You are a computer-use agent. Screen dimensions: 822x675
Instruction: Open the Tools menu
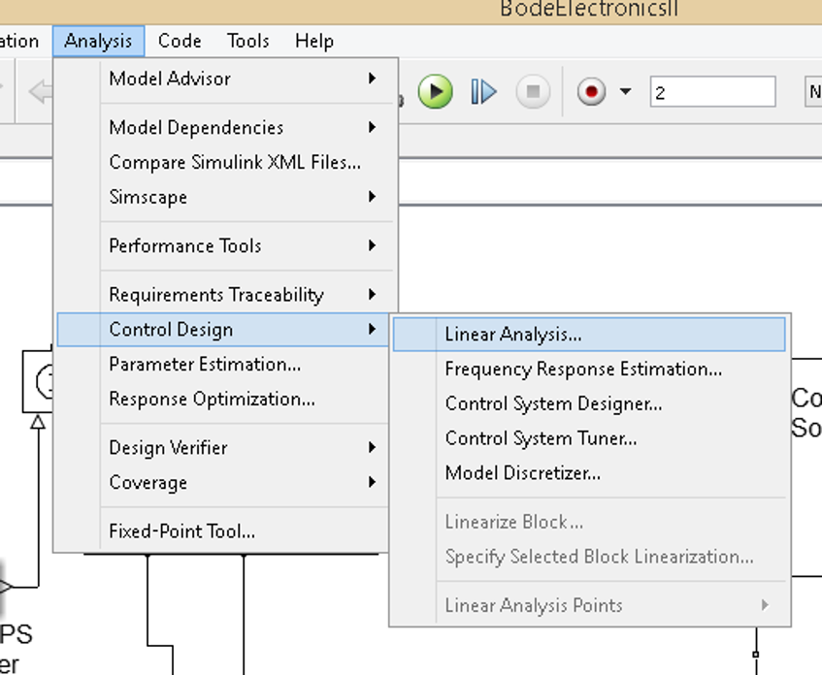coord(247,41)
